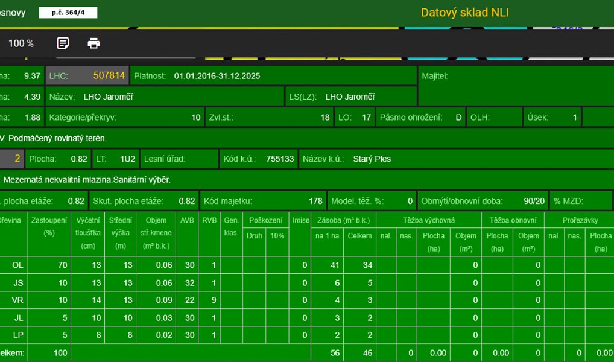The width and height of the screenshot is (614, 362).
Task: Click the 100 % zoom level
Action: pos(21,43)
